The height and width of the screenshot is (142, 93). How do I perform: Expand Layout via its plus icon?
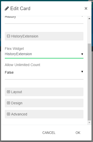point(9,92)
